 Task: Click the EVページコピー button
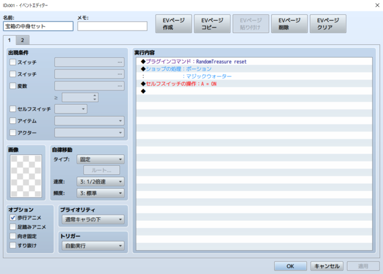[x=212, y=24]
